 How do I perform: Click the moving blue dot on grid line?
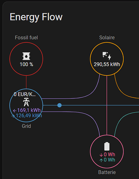click(x=60, y=105)
